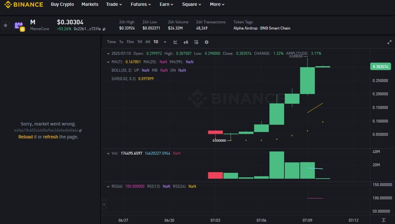Open the candlestick chart type selector
Image resolution: width=395 pixels, height=224 pixels.
pos(186,42)
